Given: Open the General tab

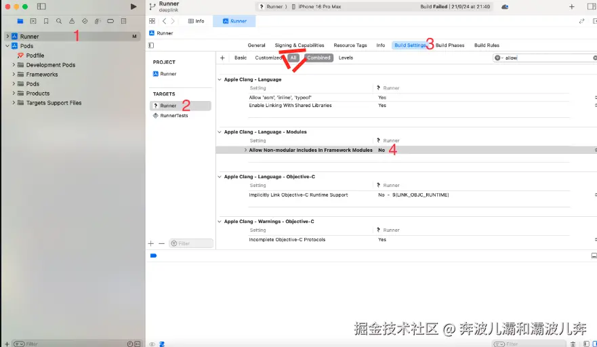Looking at the screenshot, I should [256, 45].
